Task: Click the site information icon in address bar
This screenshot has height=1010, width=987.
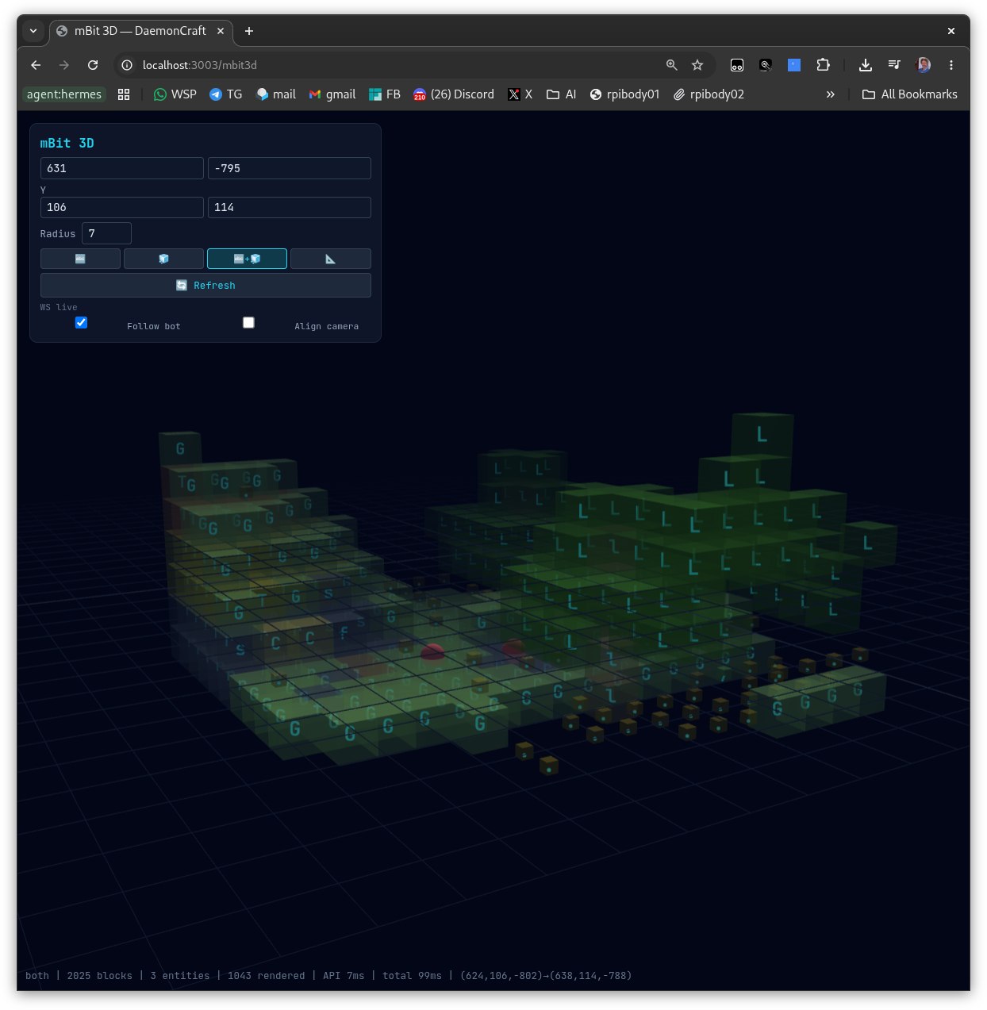Action: point(127,65)
